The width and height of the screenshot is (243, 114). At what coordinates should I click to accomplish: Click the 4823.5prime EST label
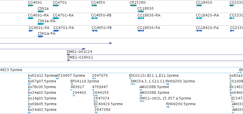tap(11, 70)
